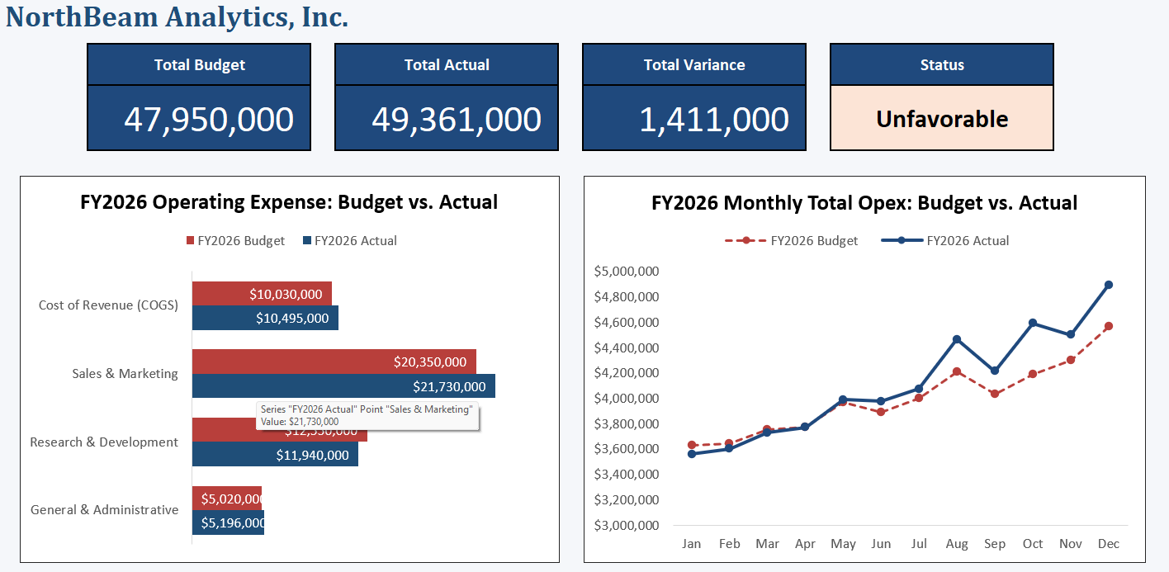Click the Research & Development axis label

point(104,442)
